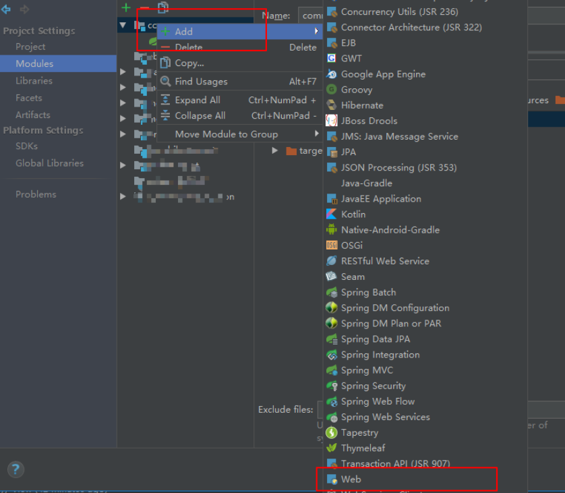Viewport: 565px width, 493px height.
Task: Open SDKs platform settings
Action: [x=26, y=146]
